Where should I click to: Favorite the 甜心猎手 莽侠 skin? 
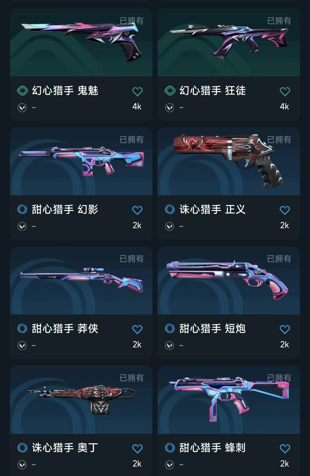pyautogui.click(x=137, y=329)
